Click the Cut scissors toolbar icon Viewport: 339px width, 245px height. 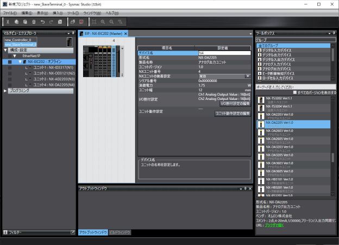8,22
